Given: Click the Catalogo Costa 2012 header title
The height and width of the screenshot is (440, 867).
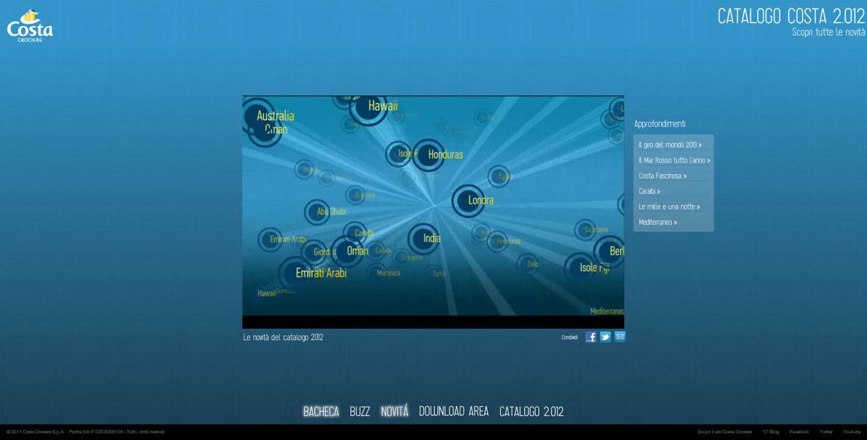Looking at the screenshot, I should (x=791, y=16).
